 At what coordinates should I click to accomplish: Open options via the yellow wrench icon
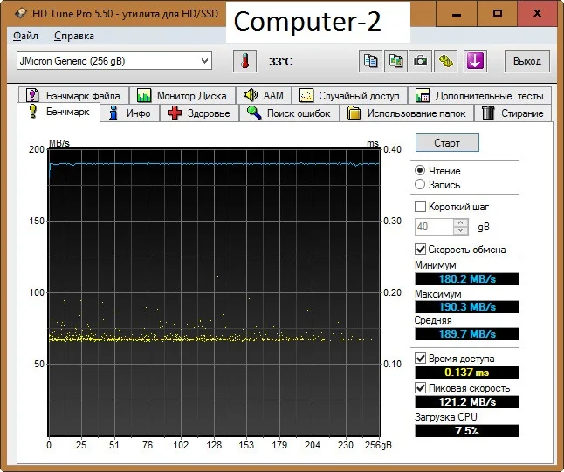coord(445,61)
